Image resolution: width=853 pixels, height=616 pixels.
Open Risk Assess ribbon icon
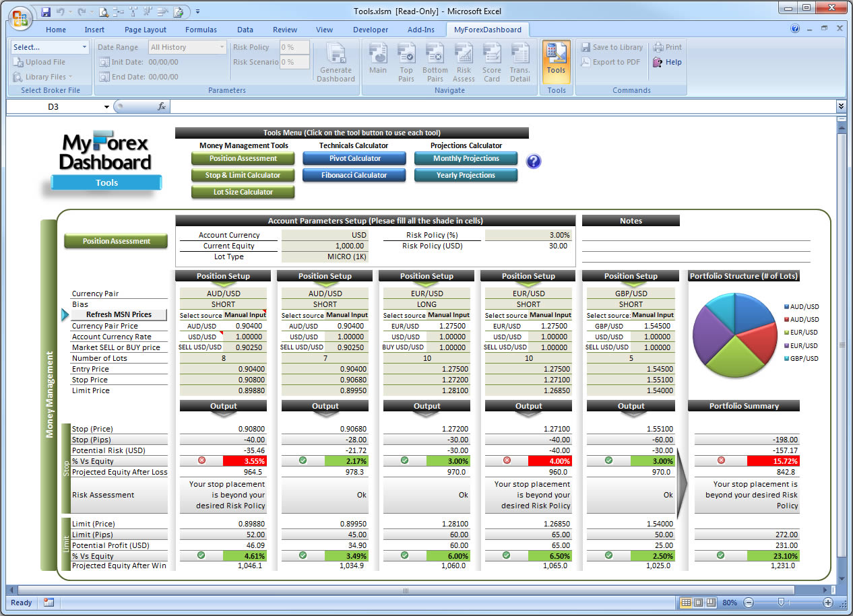464,63
